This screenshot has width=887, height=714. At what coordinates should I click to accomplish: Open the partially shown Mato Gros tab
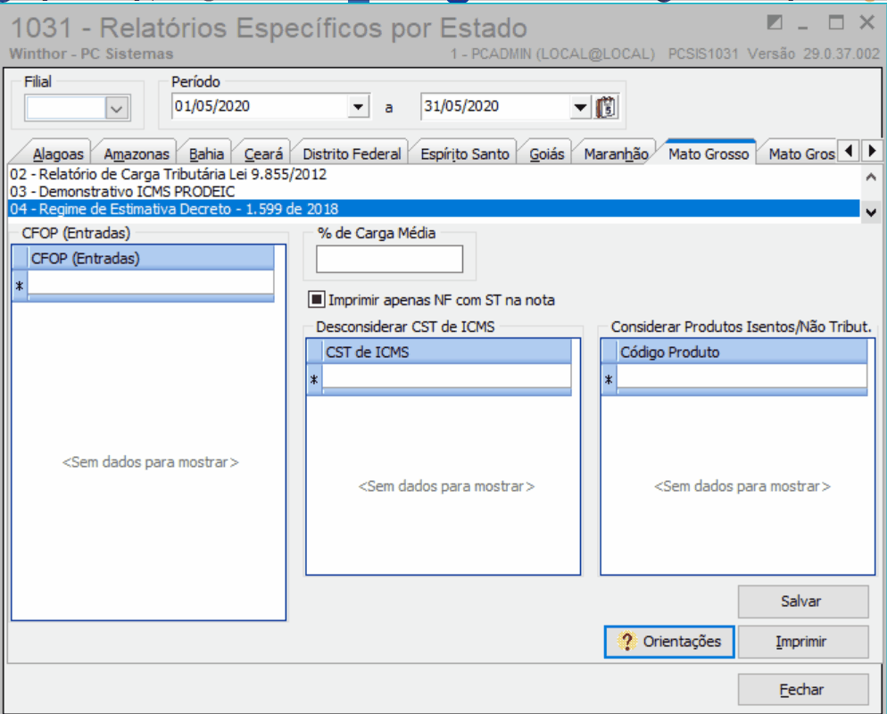800,154
